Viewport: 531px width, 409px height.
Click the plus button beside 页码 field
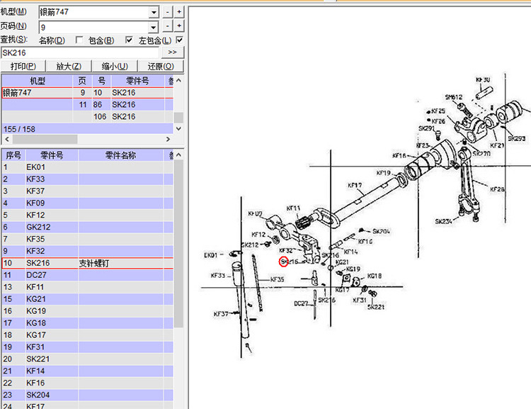179,26
